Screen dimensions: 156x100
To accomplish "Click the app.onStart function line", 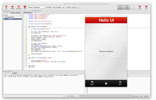I will 38,26.
